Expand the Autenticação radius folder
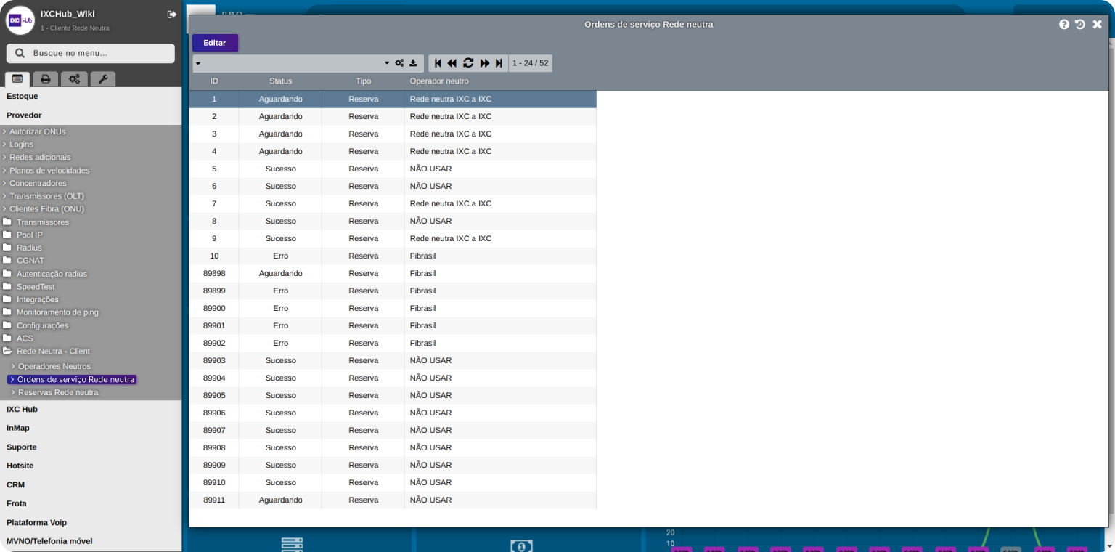1115x552 pixels. (52, 274)
